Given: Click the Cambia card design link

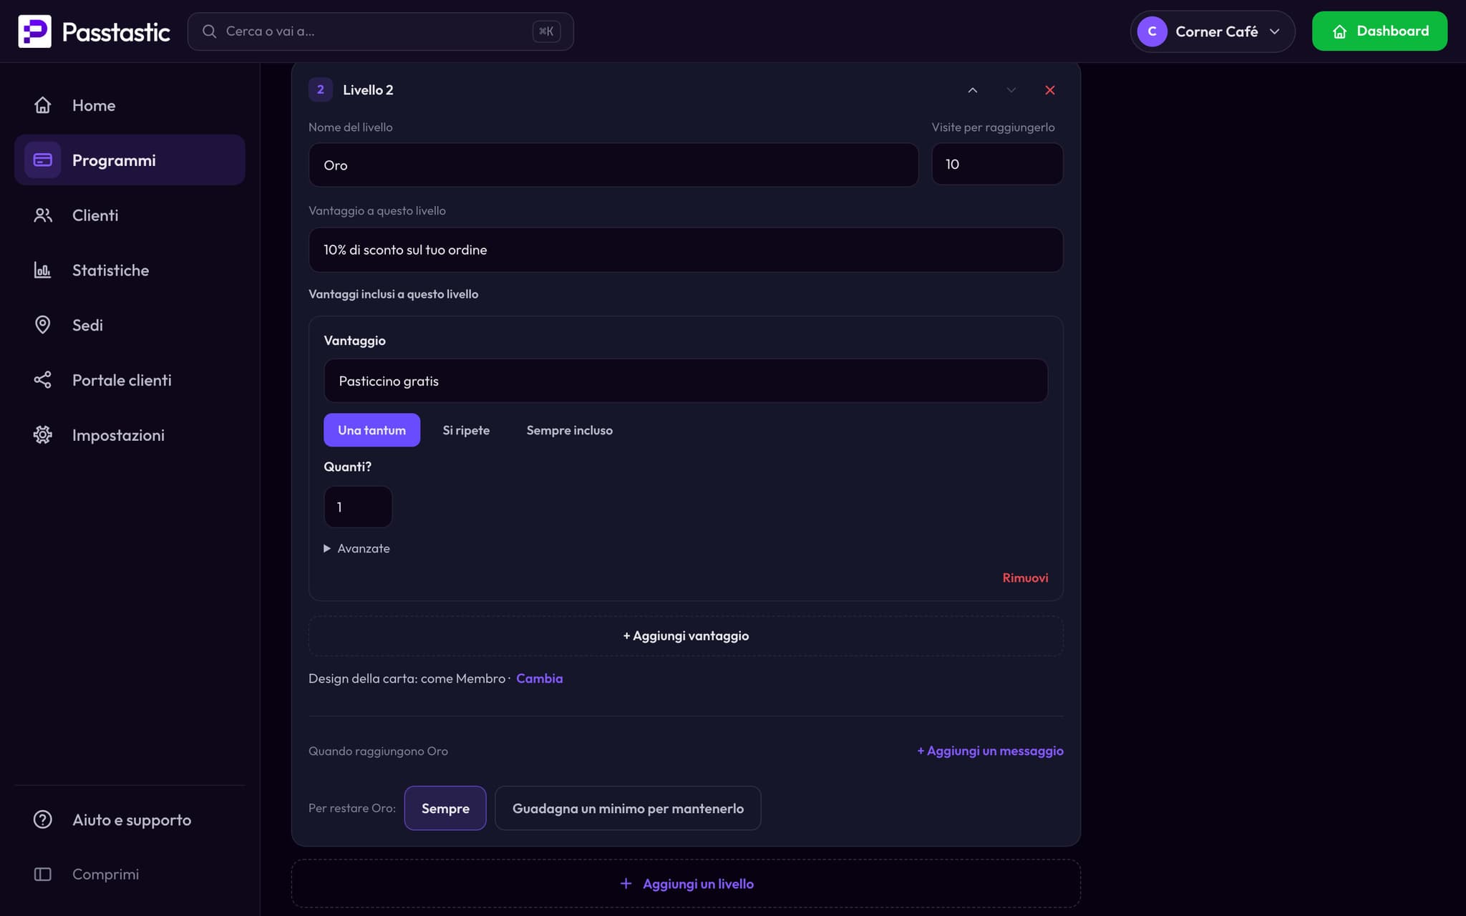Looking at the screenshot, I should [539, 678].
